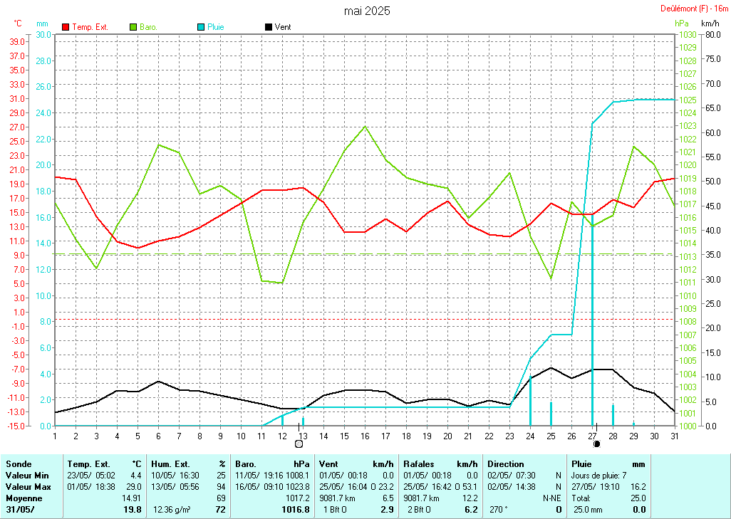731x519 pixels.
Task: Click the Rafales column header
Action: click(420, 463)
